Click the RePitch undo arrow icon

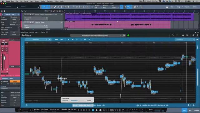pyautogui.click(x=172, y=35)
